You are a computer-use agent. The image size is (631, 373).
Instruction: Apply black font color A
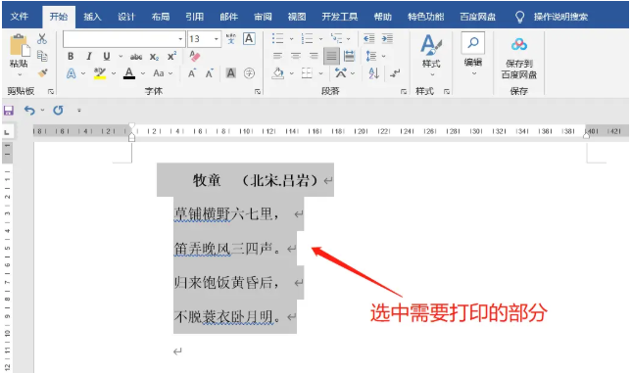(x=129, y=73)
